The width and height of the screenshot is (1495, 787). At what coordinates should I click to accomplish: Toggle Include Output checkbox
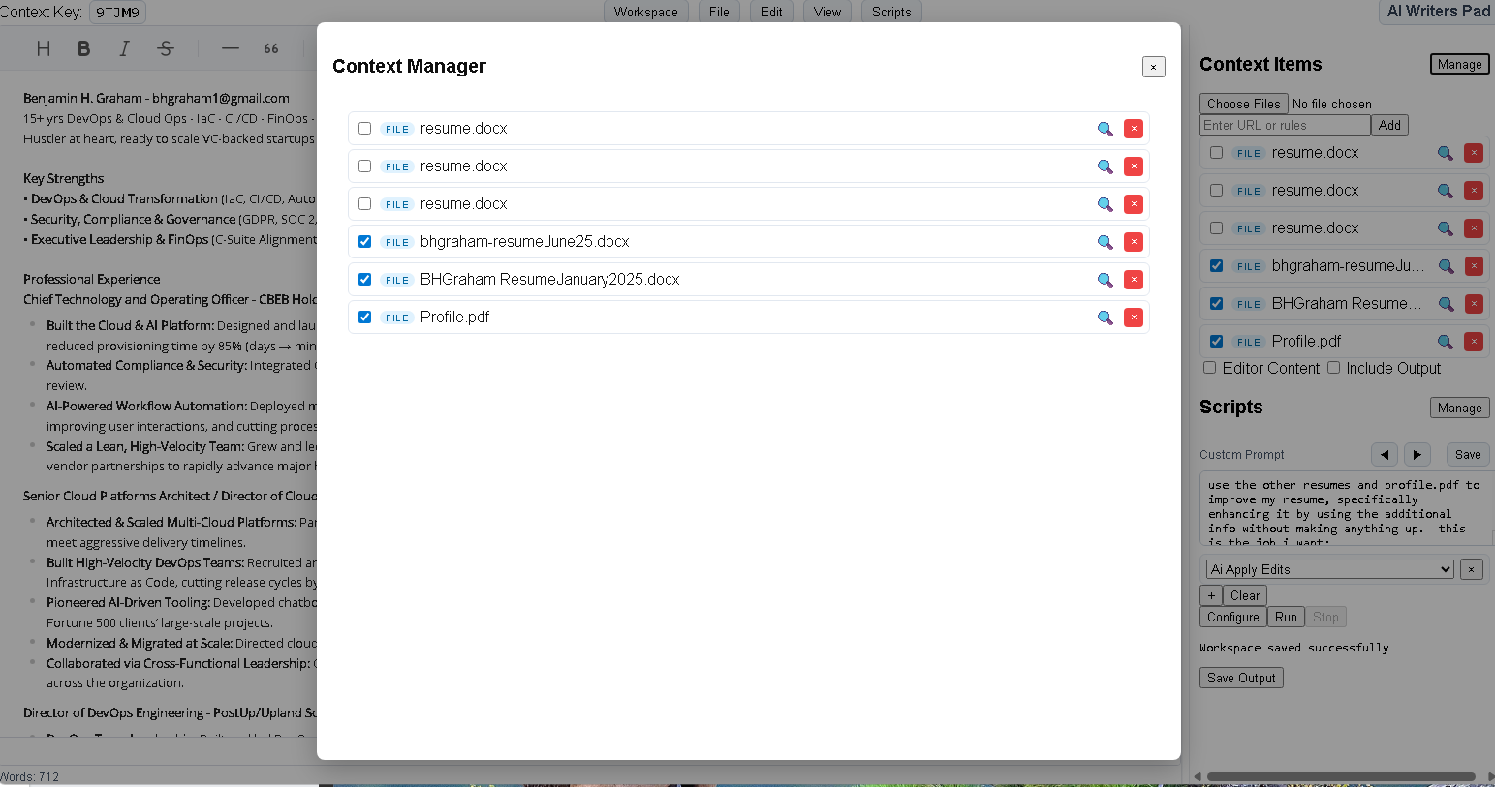click(x=1333, y=368)
